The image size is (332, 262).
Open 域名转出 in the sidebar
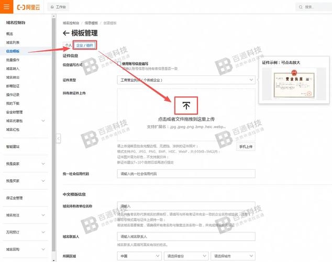[13, 77]
